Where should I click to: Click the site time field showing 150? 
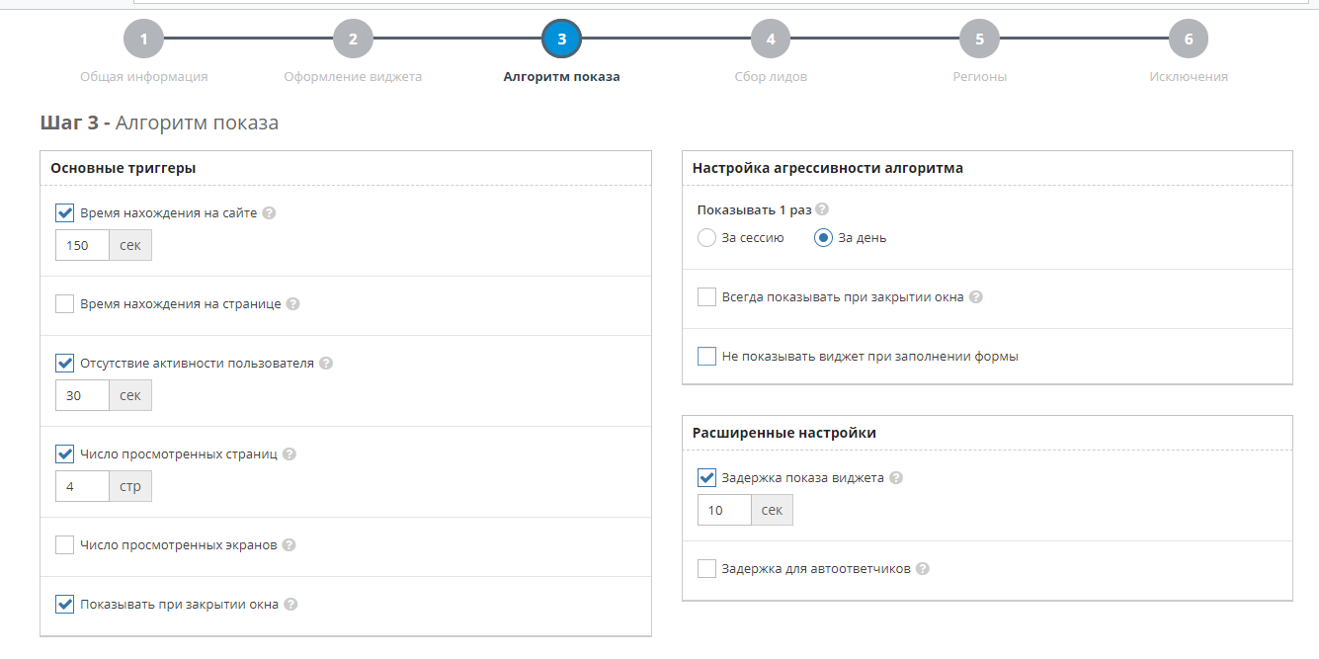click(x=82, y=245)
